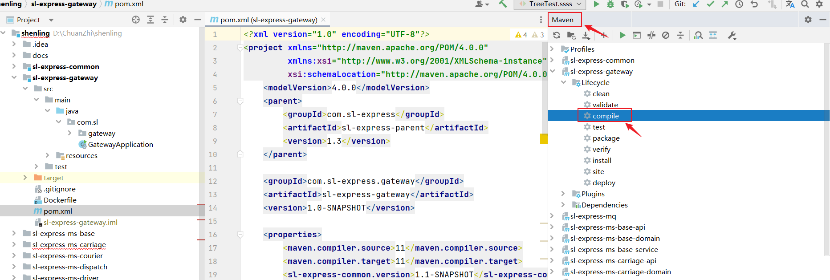The width and height of the screenshot is (830, 280).
Task: Open the Maven tool window tab
Action: click(x=563, y=20)
